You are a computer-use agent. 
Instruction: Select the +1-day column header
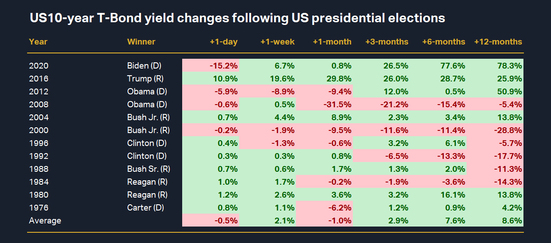(224, 42)
